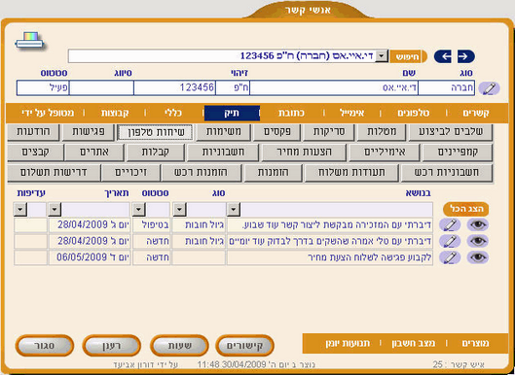This screenshot has width=515, height=375.
Task: Click the הצג הכל button
Action: pos(465,209)
